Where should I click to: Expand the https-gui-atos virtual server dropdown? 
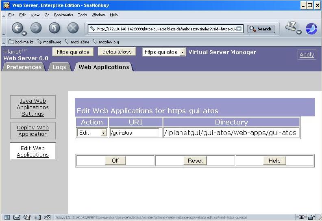pos(182,52)
